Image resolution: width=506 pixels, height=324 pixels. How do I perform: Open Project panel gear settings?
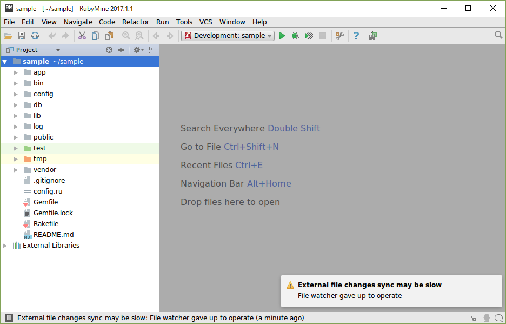coord(138,50)
